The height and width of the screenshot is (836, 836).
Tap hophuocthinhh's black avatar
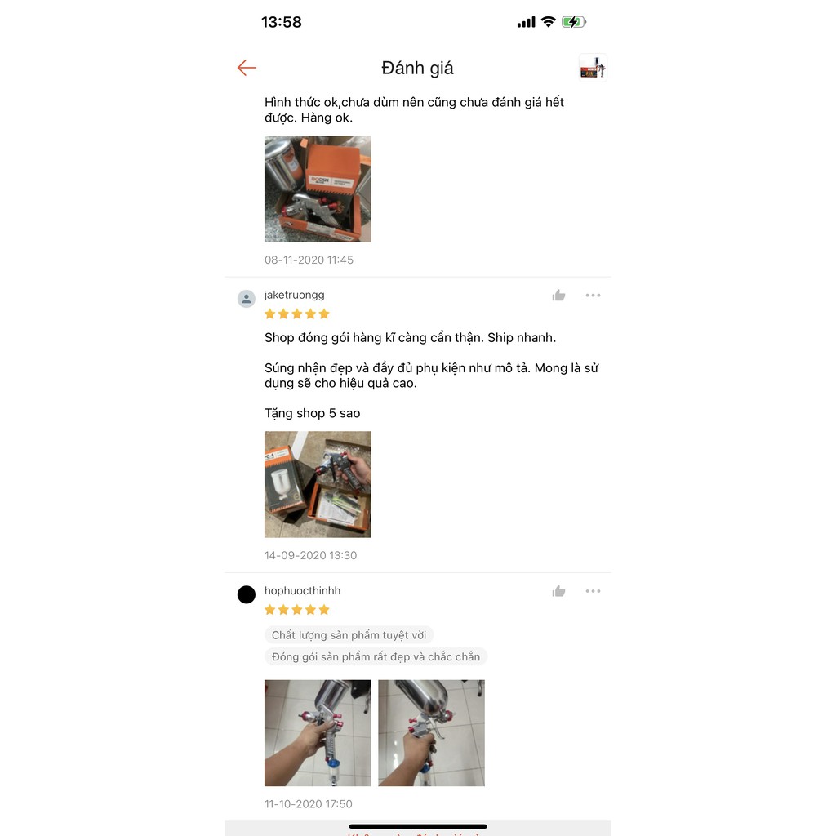click(247, 594)
